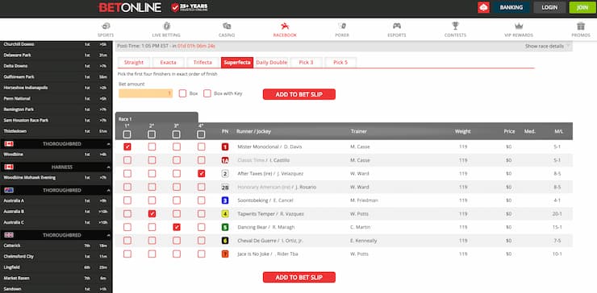Check 2nd place for Soontobeking
597x293 pixels.
pyautogui.click(x=152, y=200)
